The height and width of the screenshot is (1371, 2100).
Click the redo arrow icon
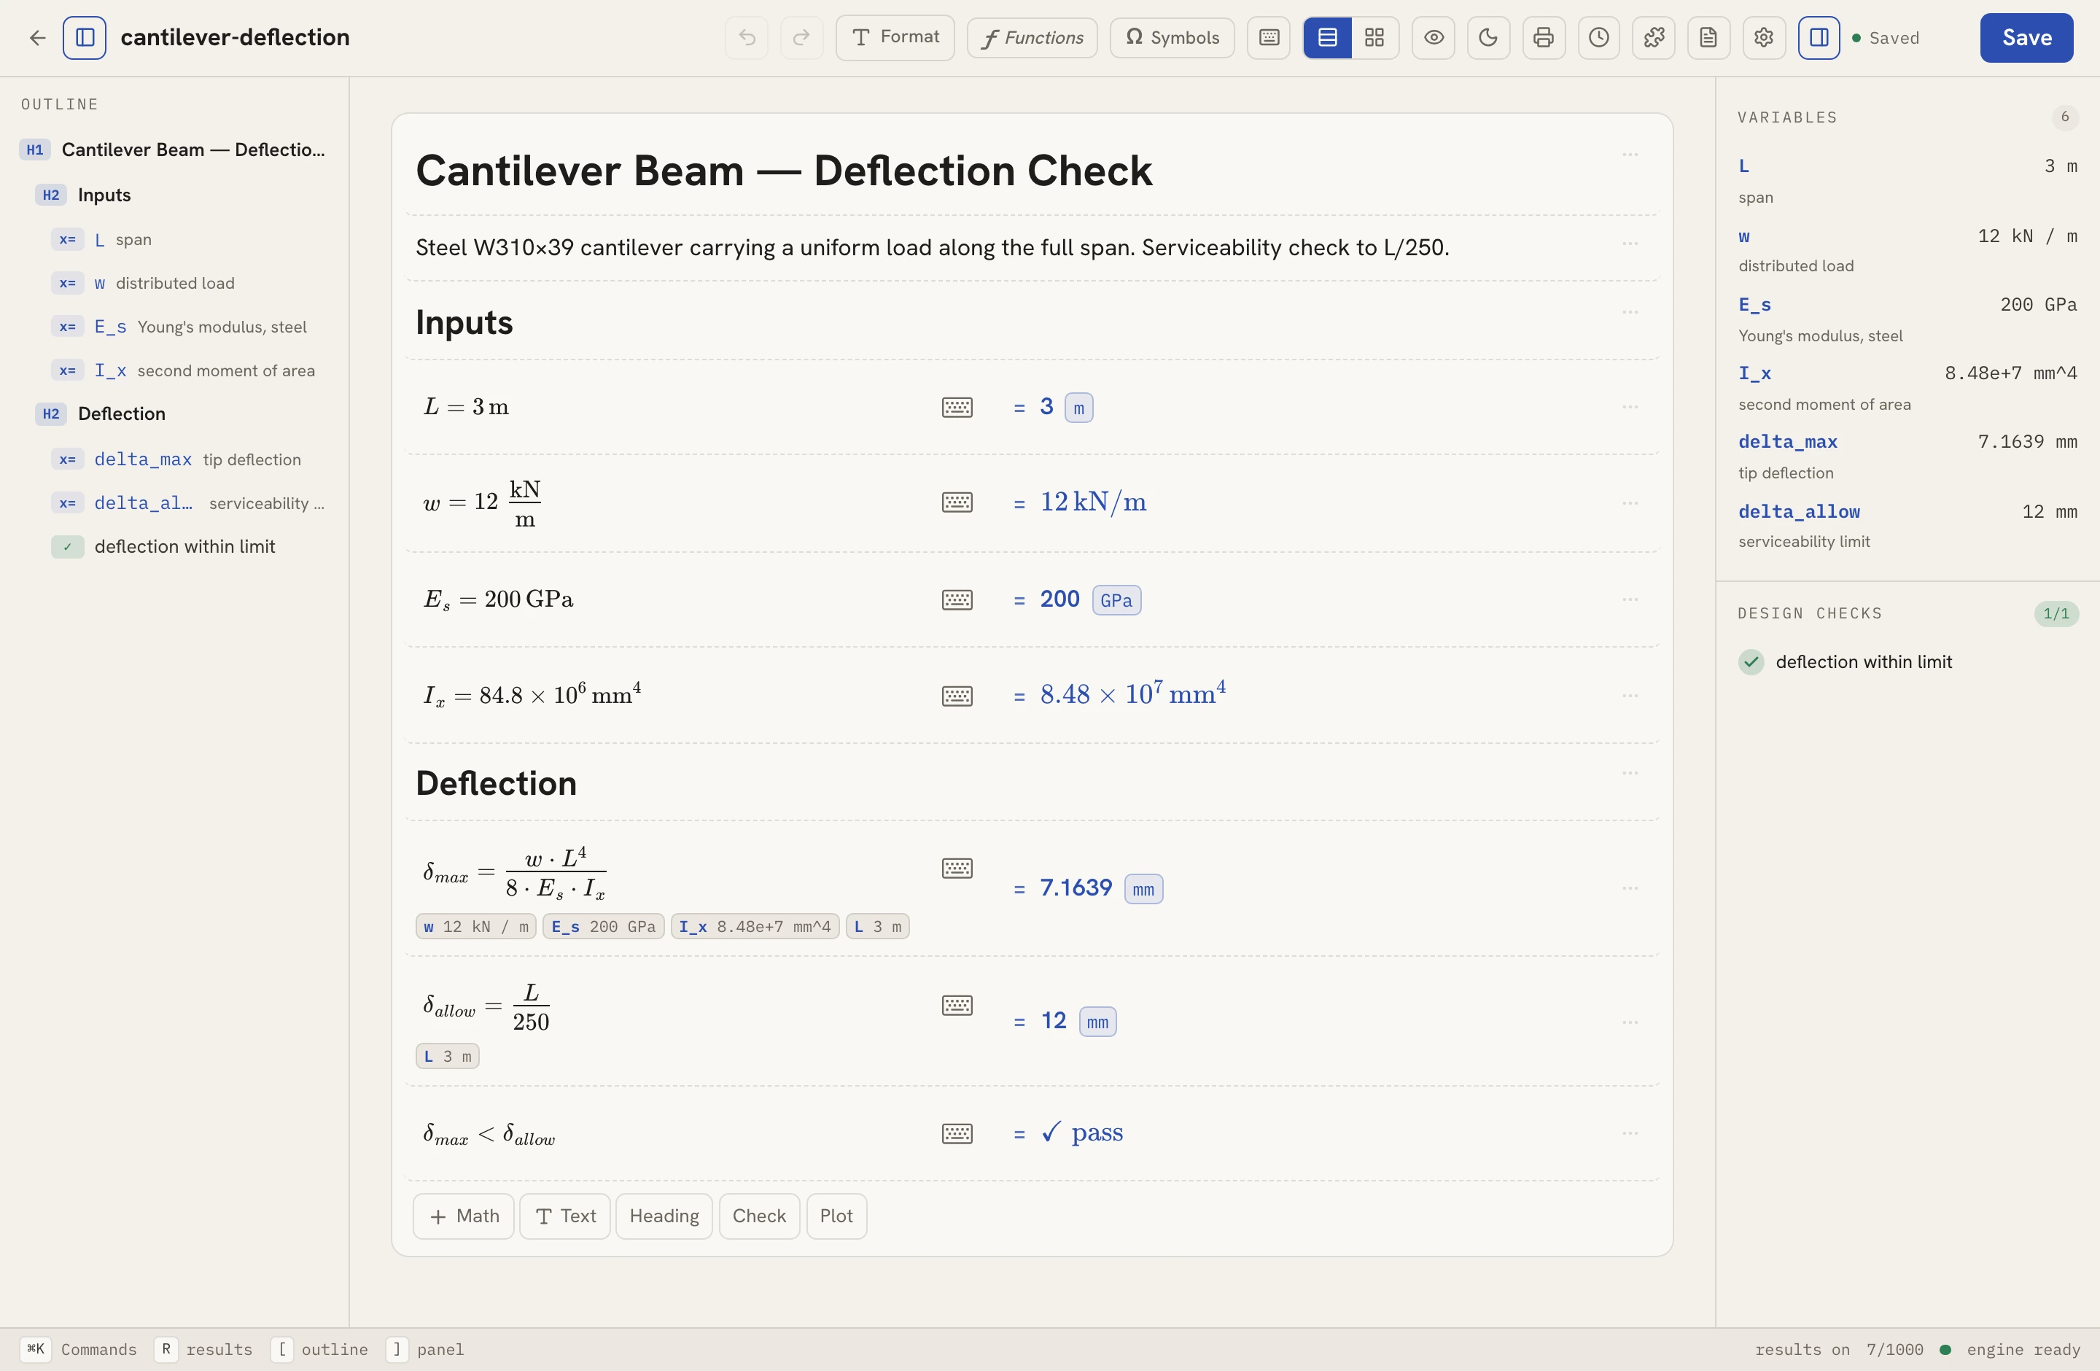pyautogui.click(x=801, y=38)
